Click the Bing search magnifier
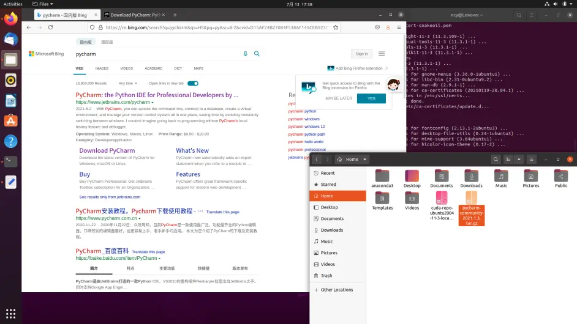 [257, 54]
